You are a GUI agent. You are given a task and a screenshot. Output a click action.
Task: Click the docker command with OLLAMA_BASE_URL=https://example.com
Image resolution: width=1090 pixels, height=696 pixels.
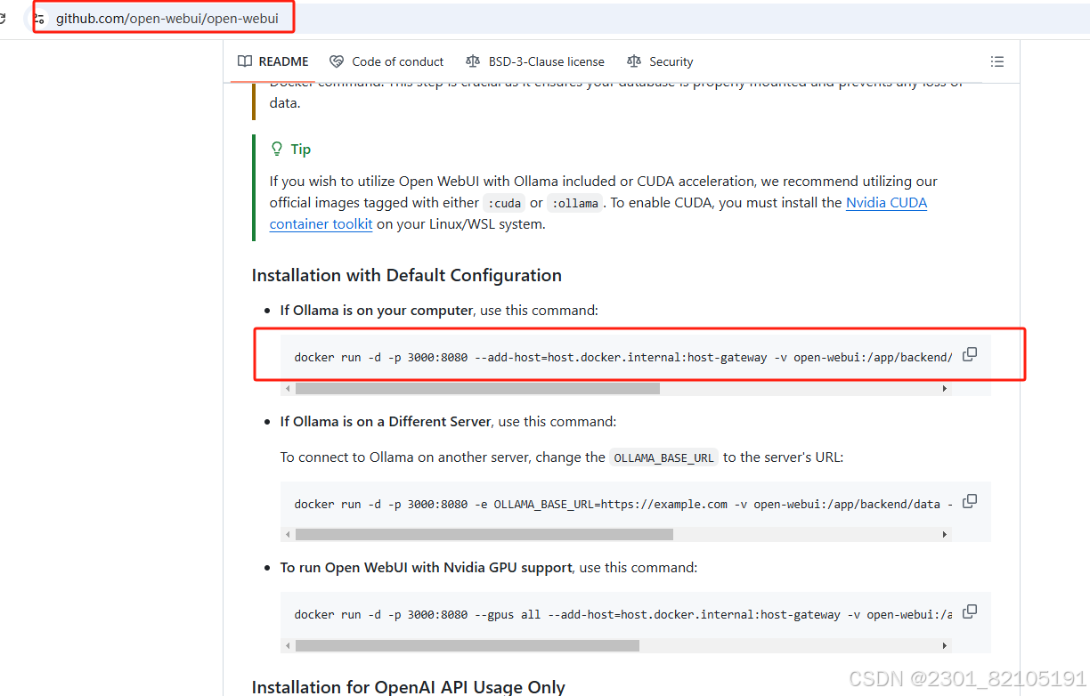coord(623,504)
